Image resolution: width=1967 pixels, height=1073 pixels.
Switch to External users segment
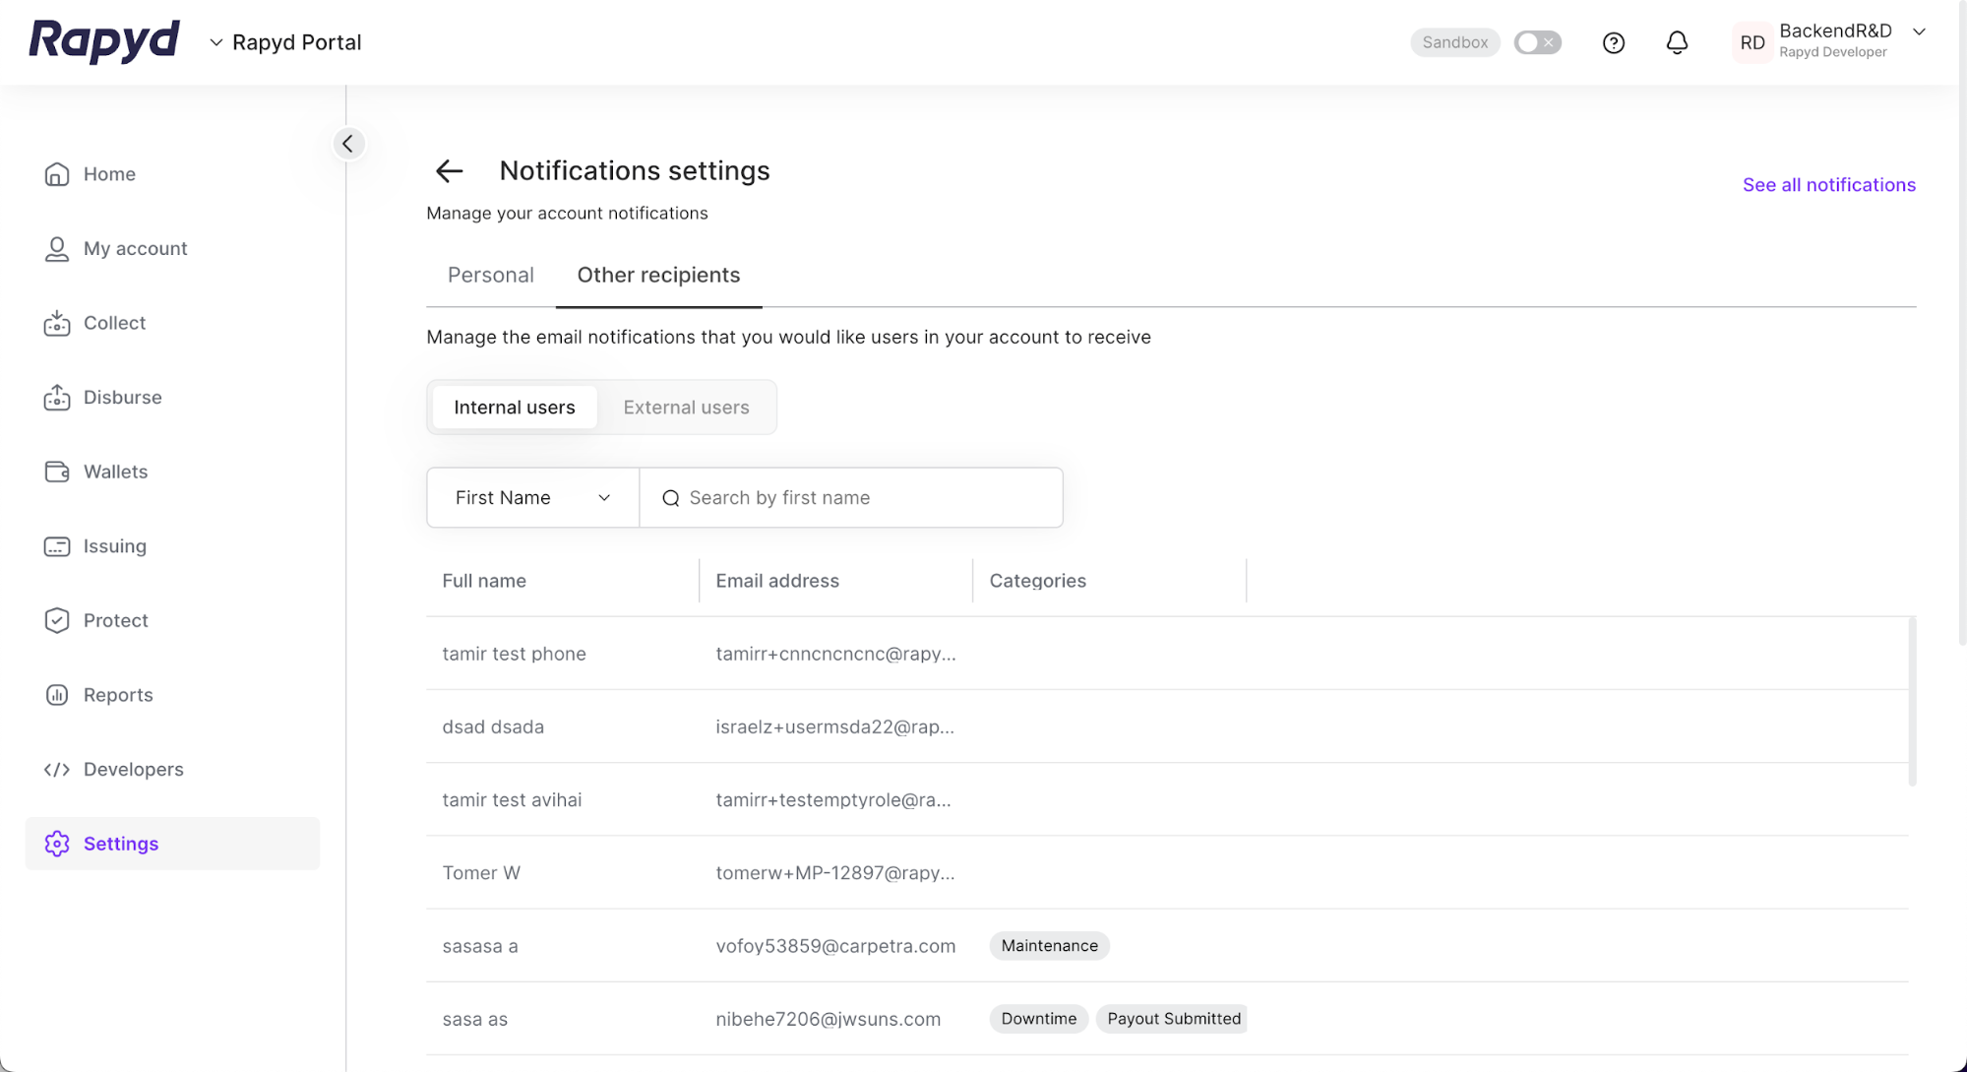click(x=686, y=408)
